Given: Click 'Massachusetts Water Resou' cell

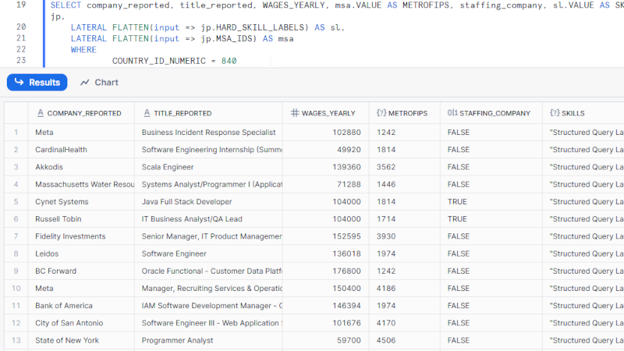Looking at the screenshot, I should [81, 184].
